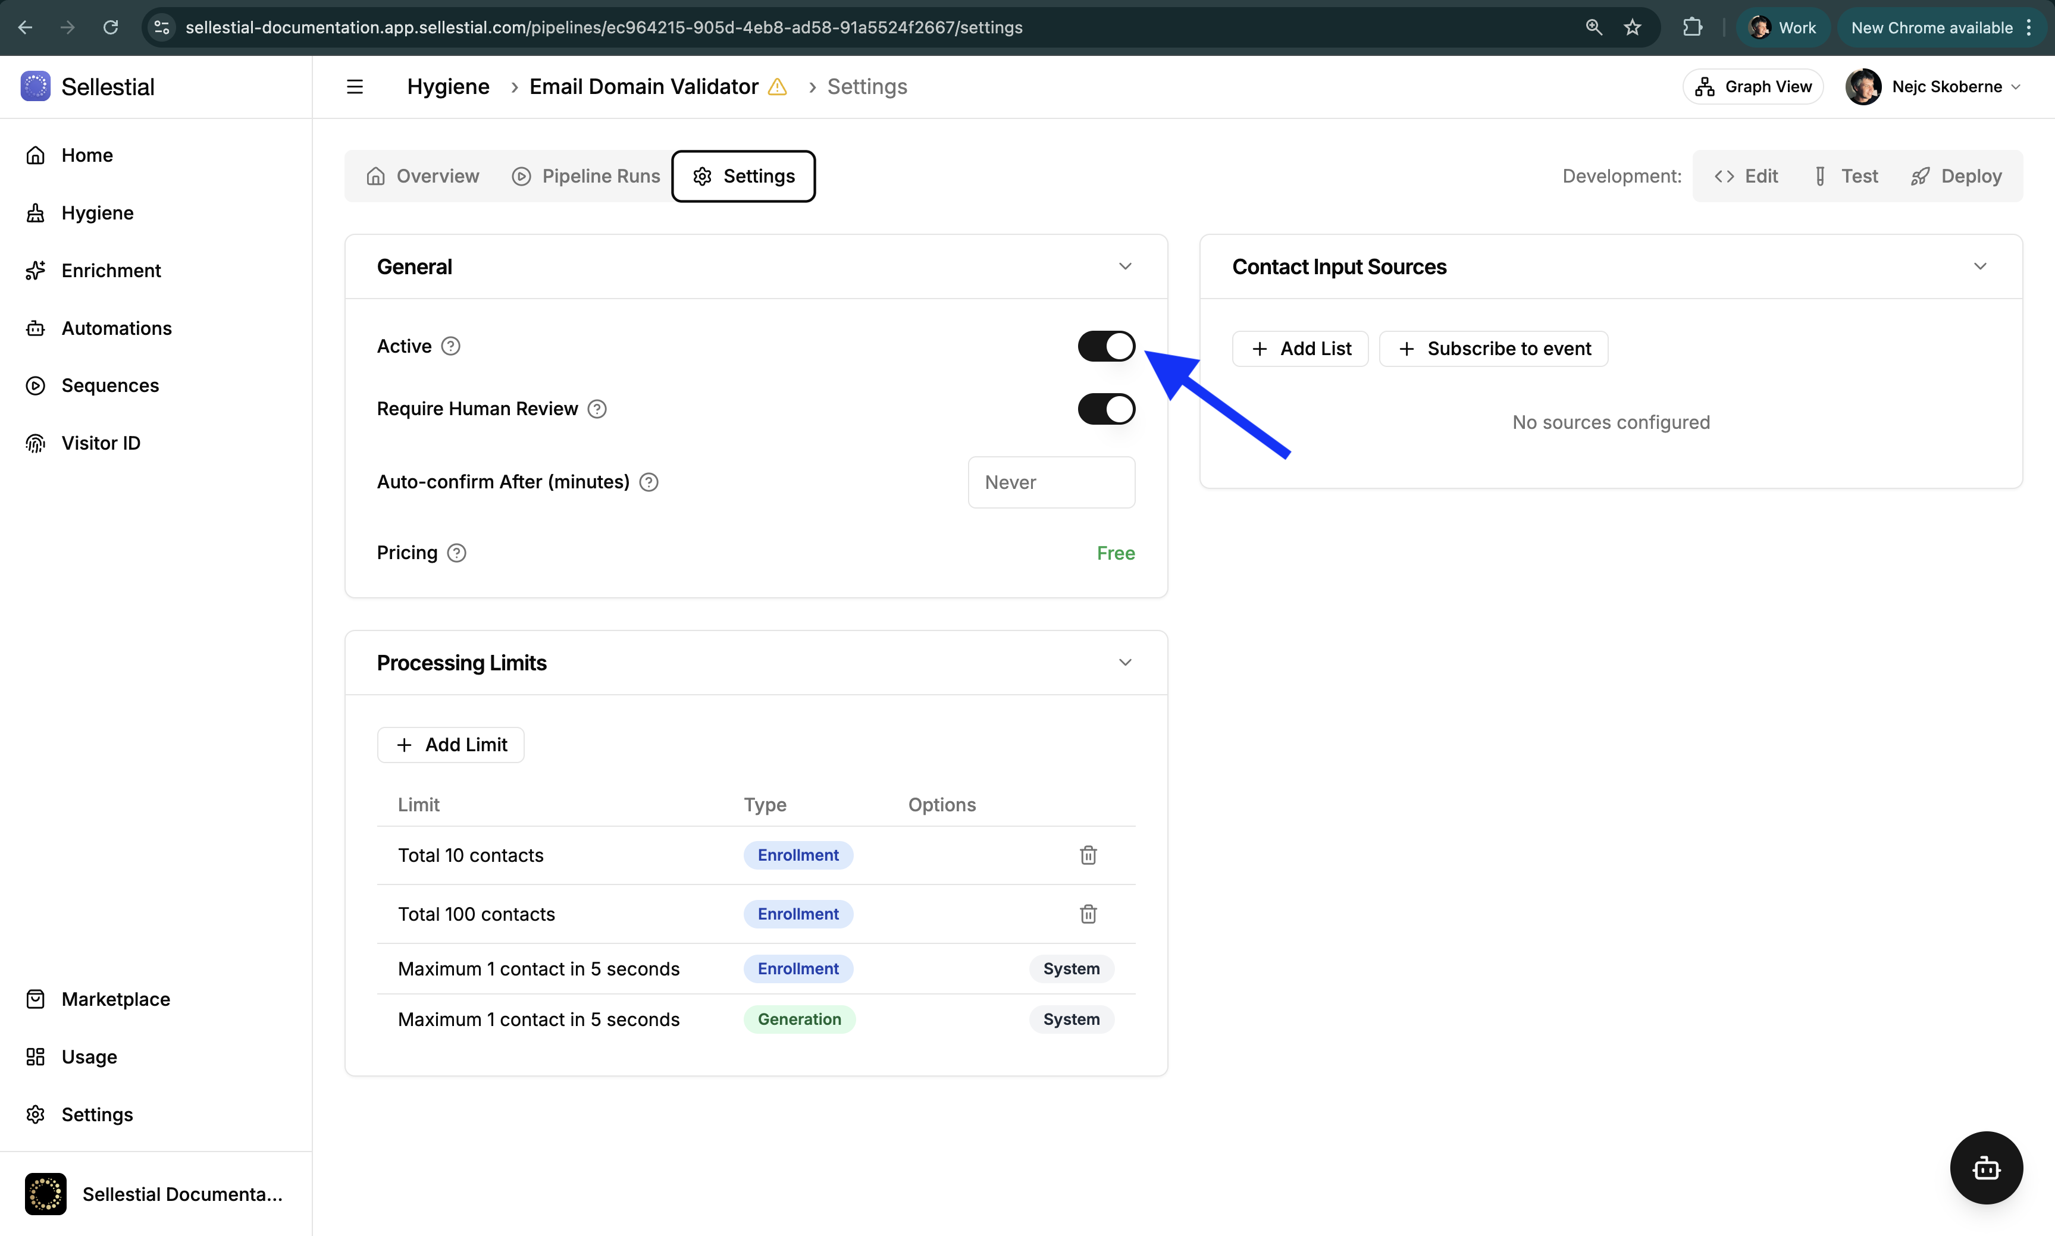Screen dimensions: 2055x1236
Task: Bookmark page with the star icon
Action: pos(1632,27)
